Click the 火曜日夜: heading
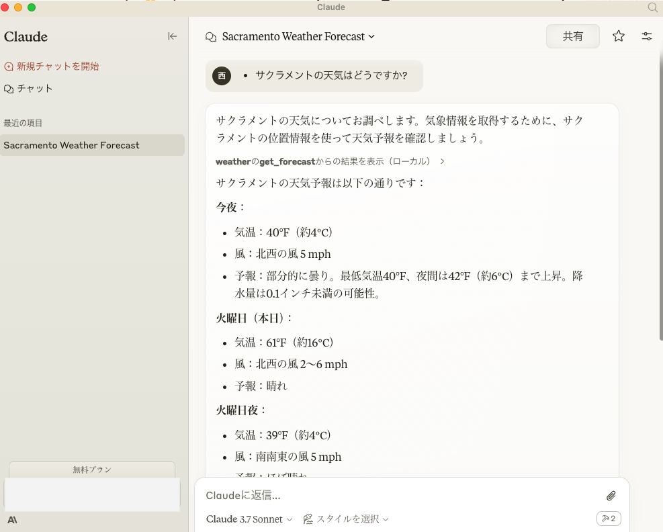This screenshot has width=663, height=532. (x=240, y=410)
